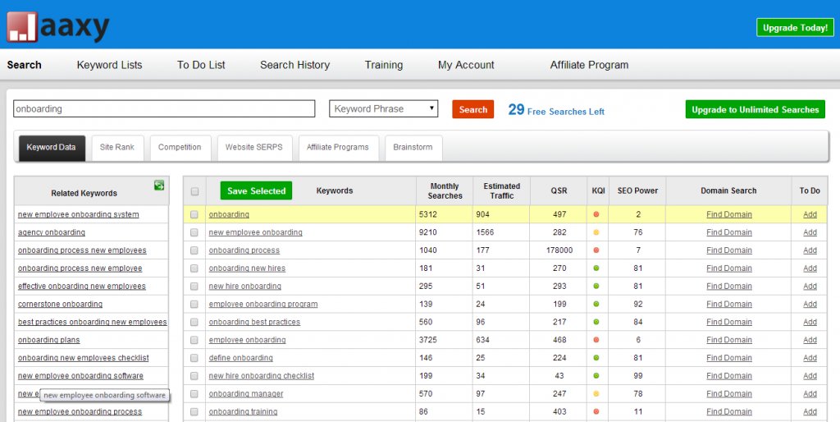Image resolution: width=840 pixels, height=422 pixels.
Task: Click the orange Search button
Action: [x=473, y=109]
